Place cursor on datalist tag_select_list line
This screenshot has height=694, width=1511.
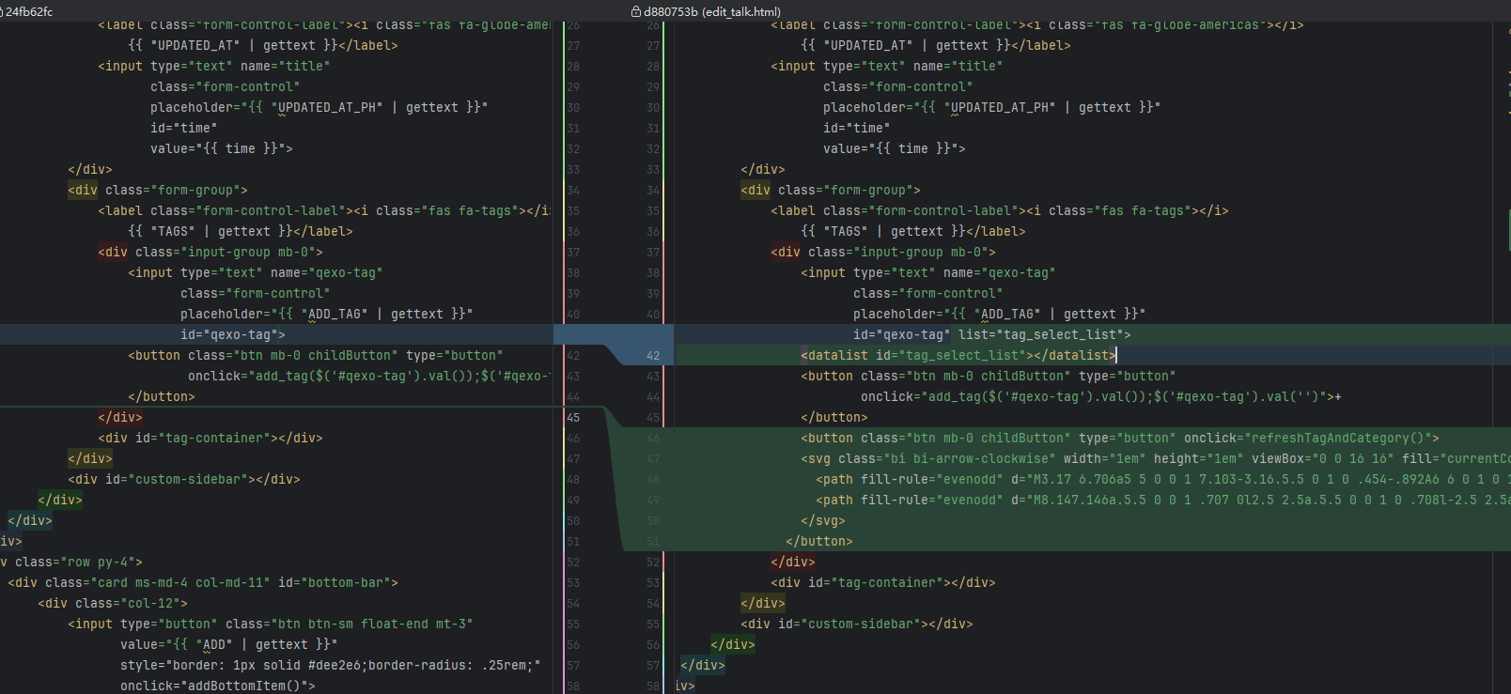click(958, 356)
